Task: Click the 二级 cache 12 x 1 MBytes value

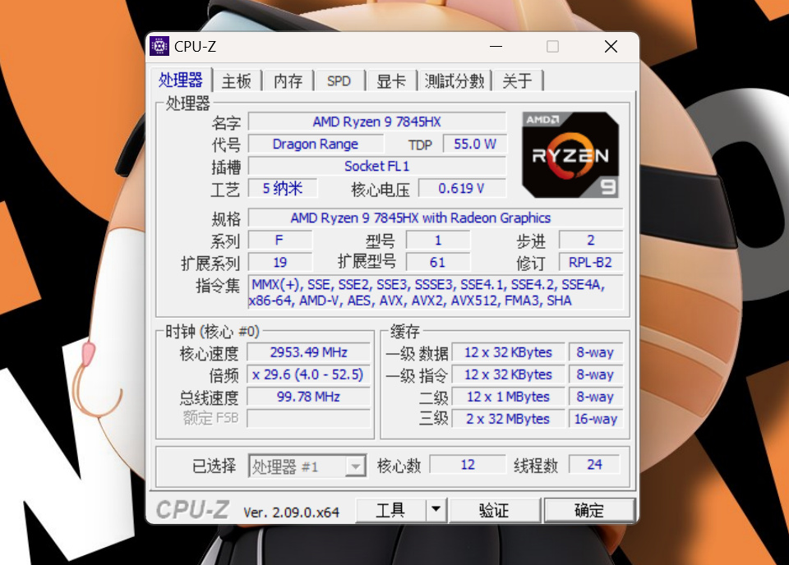Action: pos(508,397)
